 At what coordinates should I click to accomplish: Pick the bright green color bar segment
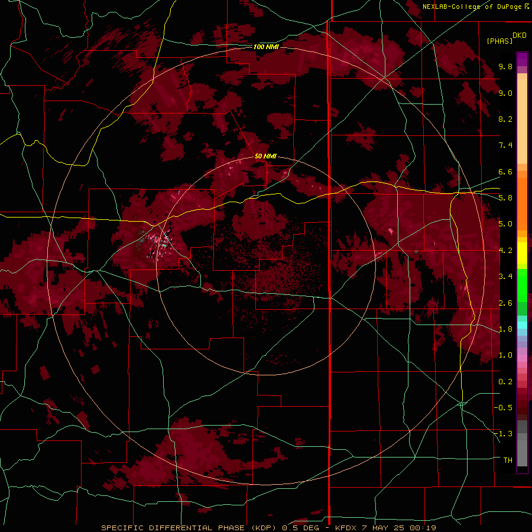click(522, 286)
